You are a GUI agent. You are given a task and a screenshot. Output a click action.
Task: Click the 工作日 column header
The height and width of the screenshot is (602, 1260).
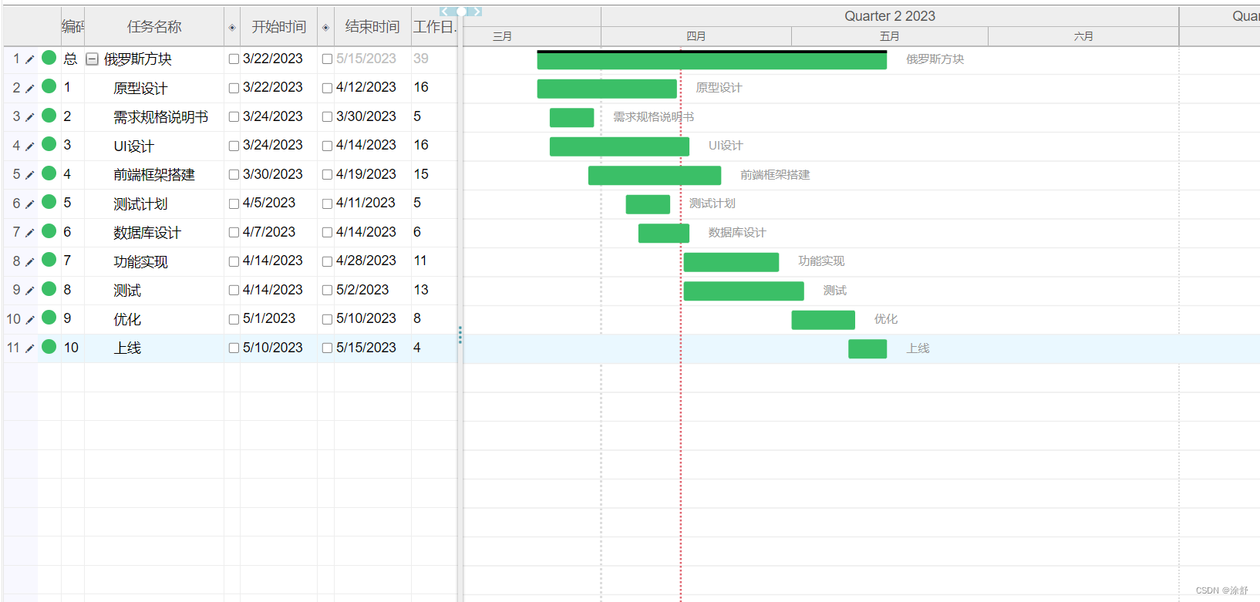435,27
